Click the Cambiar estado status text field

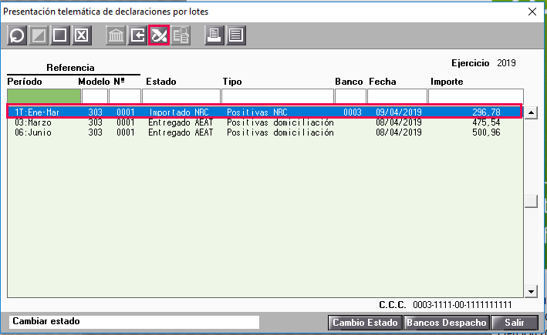click(134, 322)
